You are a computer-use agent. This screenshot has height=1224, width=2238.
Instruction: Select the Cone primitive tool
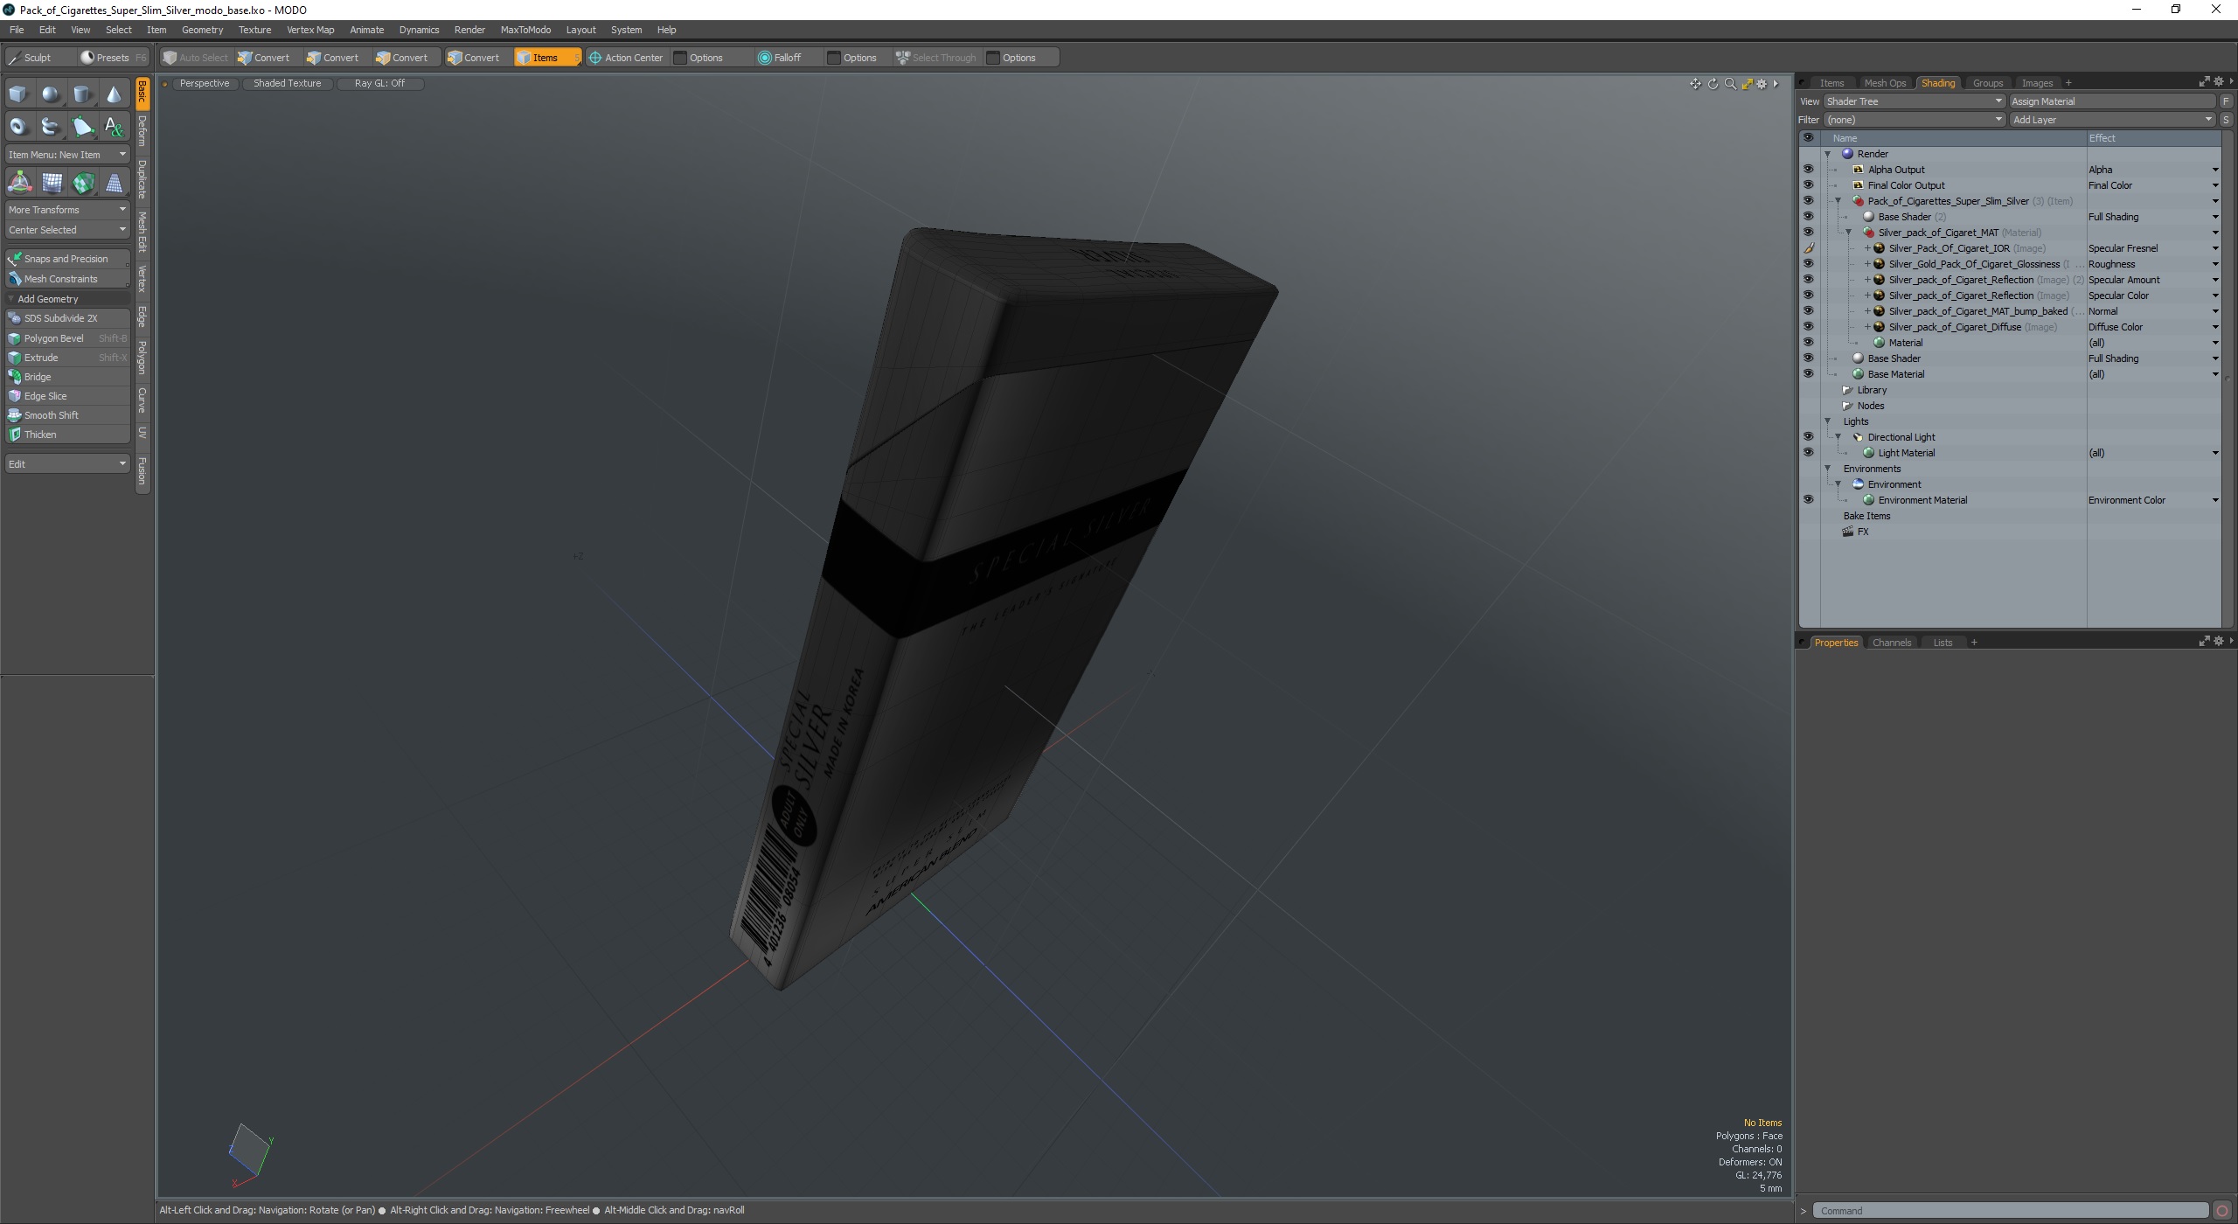click(114, 94)
